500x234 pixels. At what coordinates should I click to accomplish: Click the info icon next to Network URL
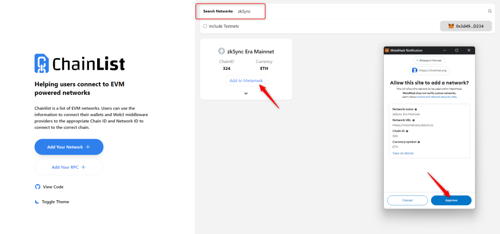(x=414, y=120)
